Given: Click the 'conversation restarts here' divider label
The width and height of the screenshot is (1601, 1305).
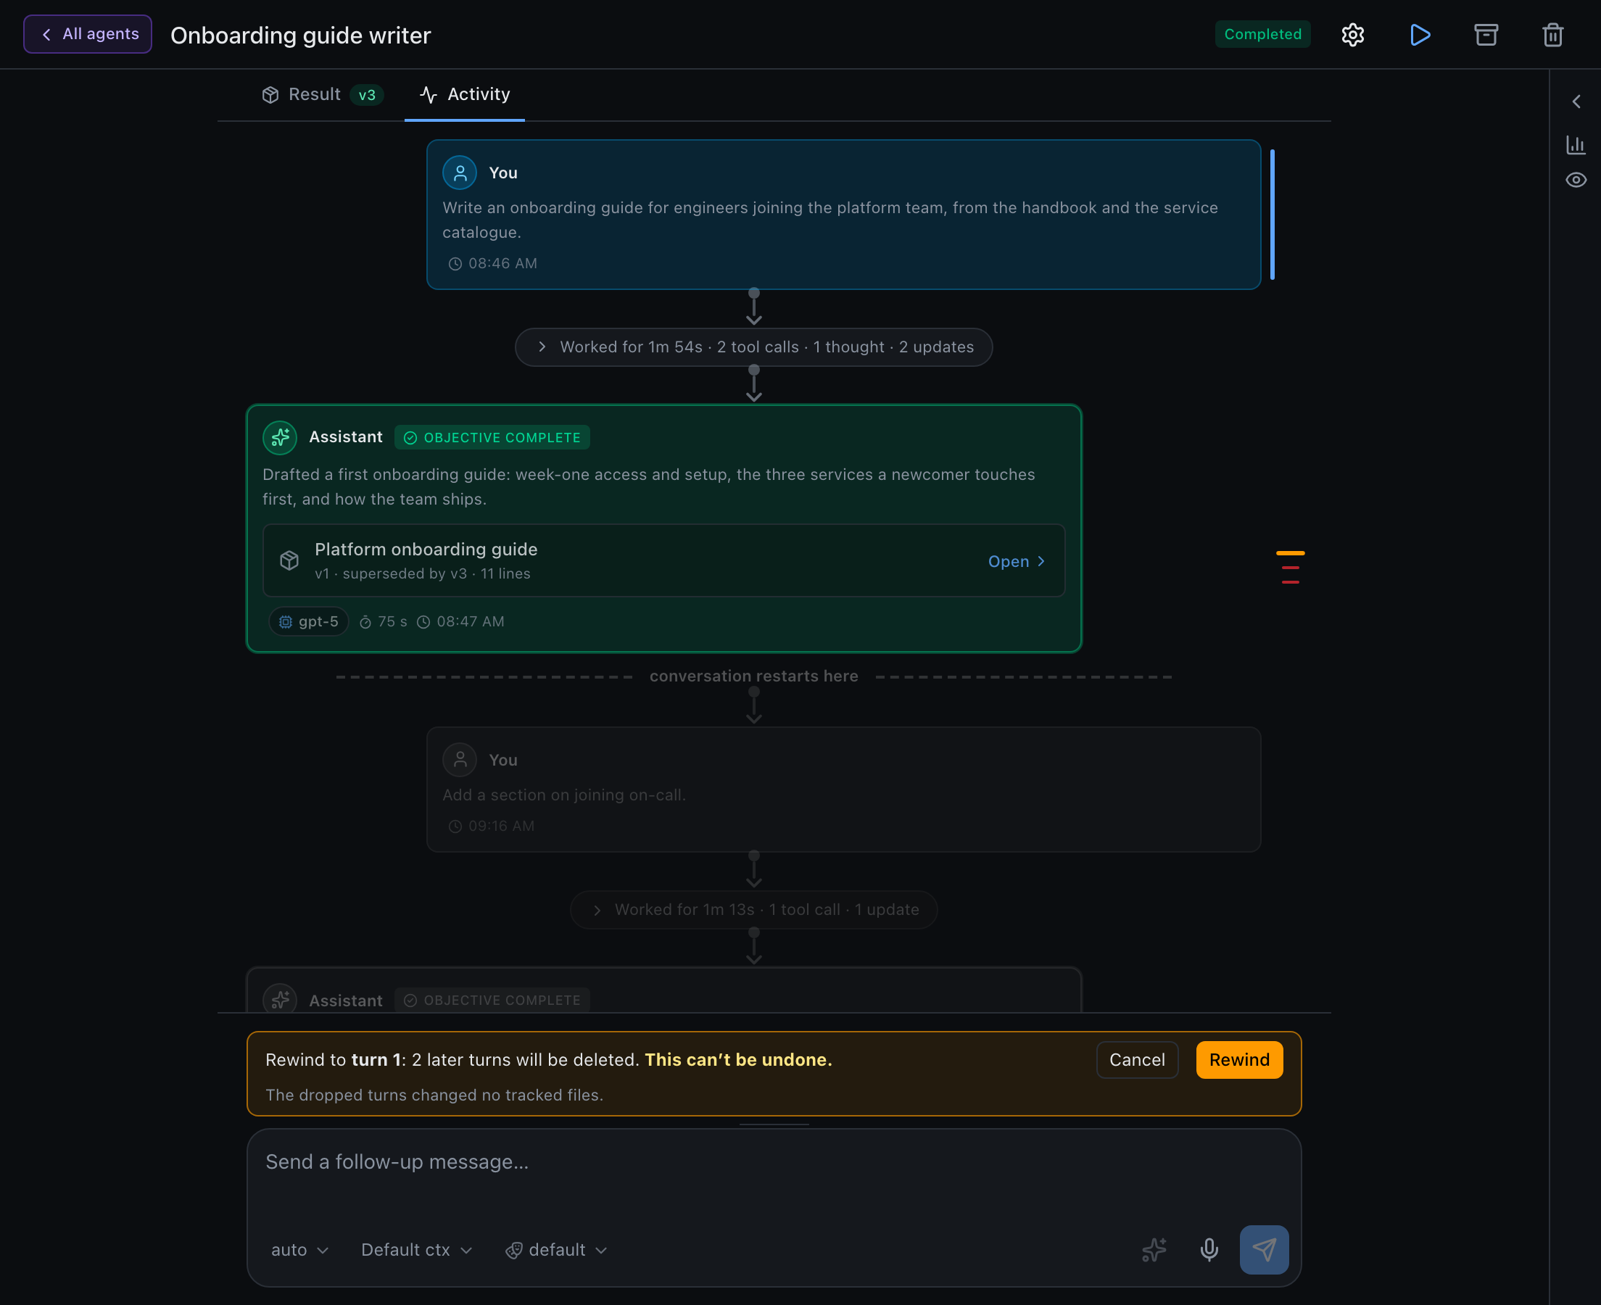Looking at the screenshot, I should point(753,676).
